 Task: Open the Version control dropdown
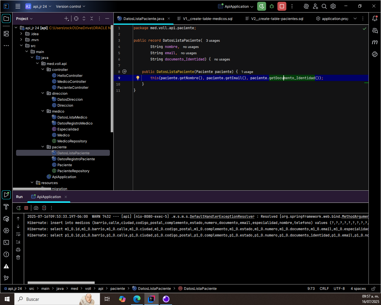click(x=71, y=6)
